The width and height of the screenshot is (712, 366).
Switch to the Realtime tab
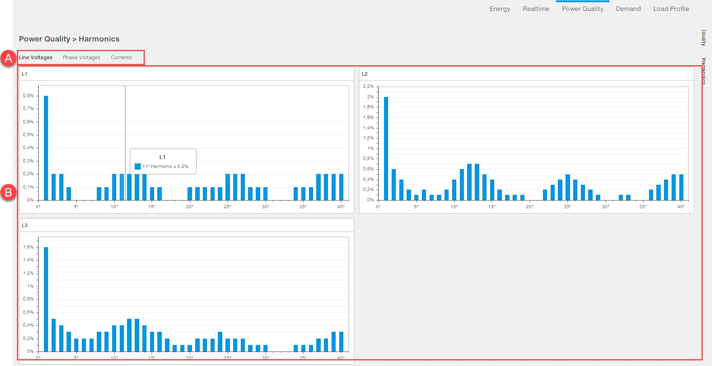[536, 9]
